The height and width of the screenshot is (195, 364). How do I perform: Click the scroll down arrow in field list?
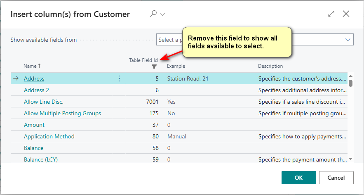click(350, 159)
